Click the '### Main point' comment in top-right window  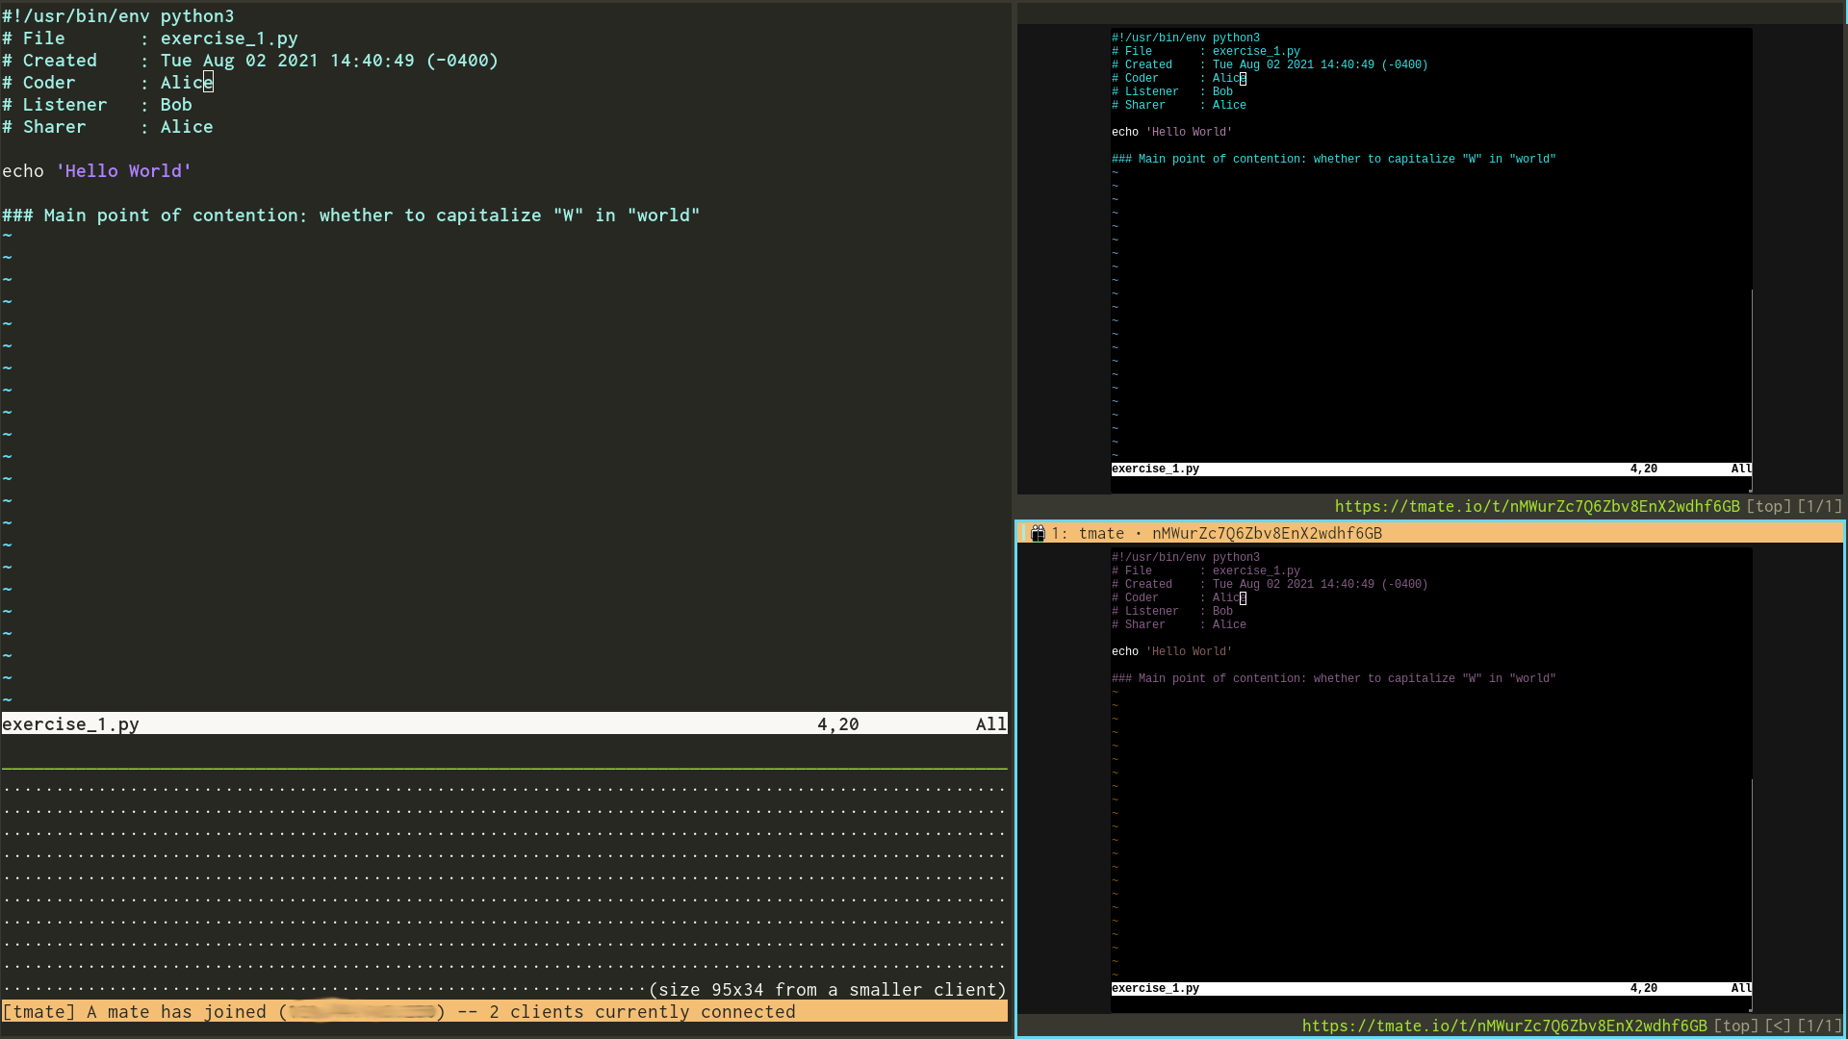click(1334, 160)
